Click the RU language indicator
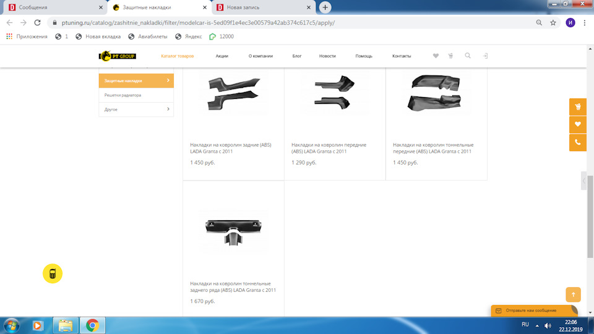 [525, 325]
